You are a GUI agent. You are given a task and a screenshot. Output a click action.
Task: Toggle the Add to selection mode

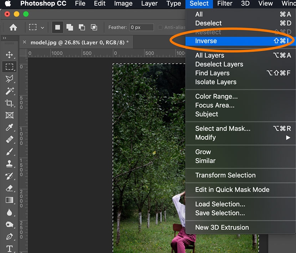click(x=70, y=27)
